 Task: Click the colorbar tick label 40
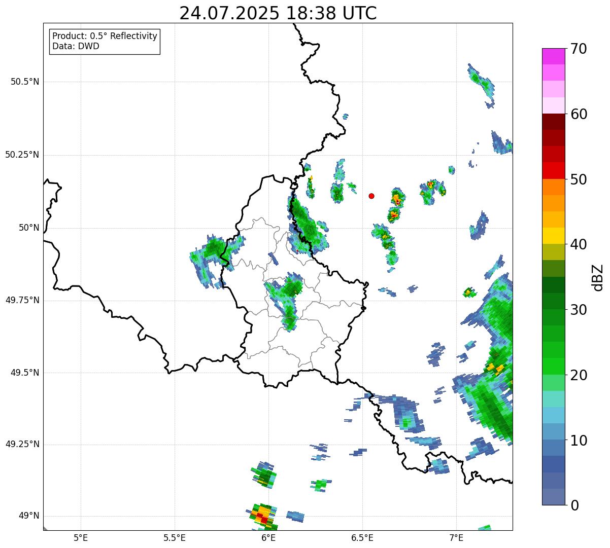pos(579,244)
